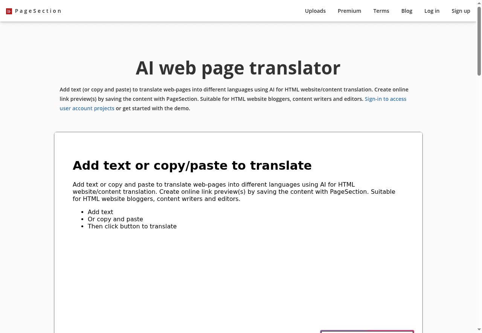Click Log in
This screenshot has height=333, width=482.
(432, 11)
